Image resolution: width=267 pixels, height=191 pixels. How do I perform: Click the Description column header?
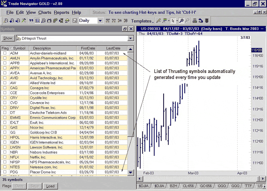[53, 48]
